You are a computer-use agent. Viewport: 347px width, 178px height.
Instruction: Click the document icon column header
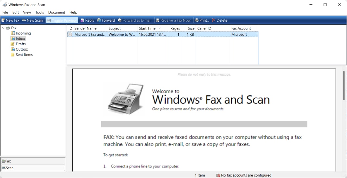click(x=70, y=28)
